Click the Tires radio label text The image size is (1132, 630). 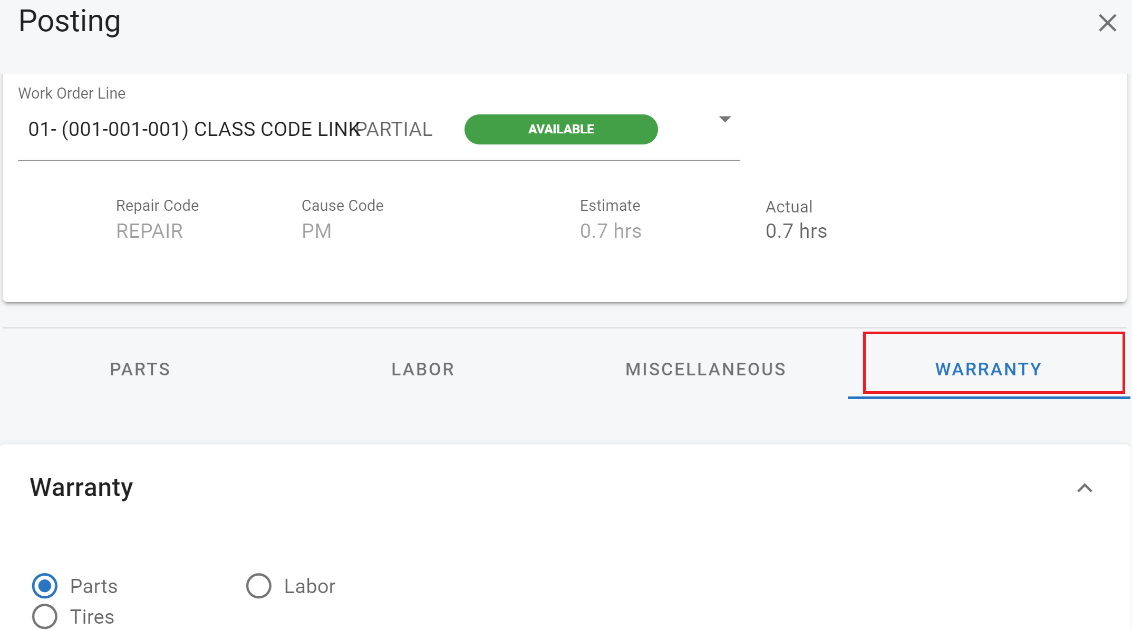coord(92,617)
